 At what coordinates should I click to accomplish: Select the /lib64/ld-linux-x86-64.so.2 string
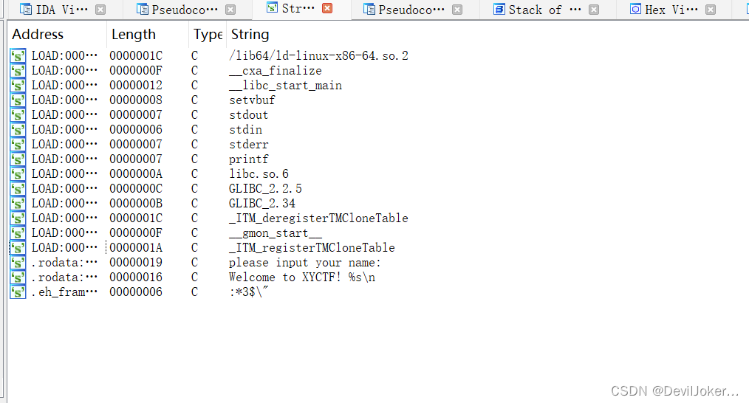318,56
